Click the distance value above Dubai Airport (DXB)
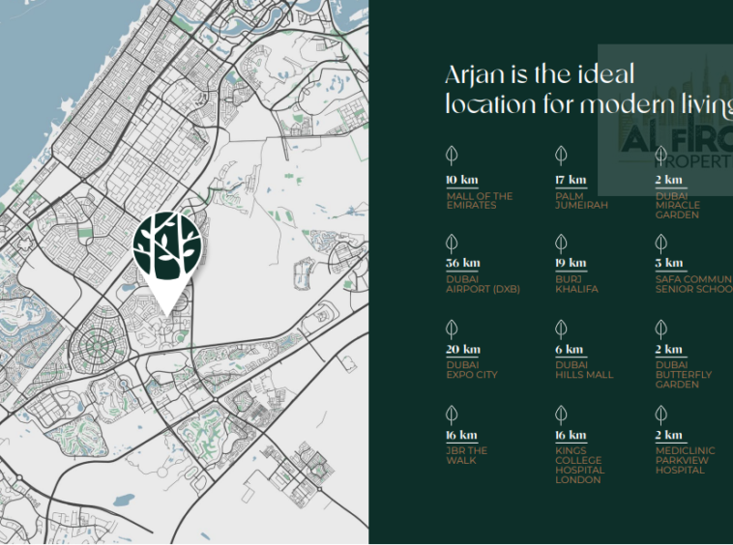 click(463, 263)
